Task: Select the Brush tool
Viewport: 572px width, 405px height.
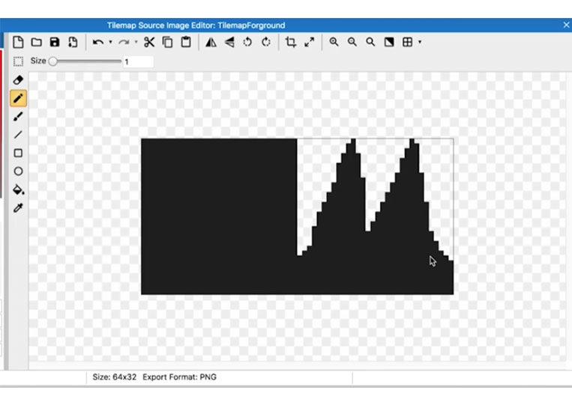Action: point(18,117)
